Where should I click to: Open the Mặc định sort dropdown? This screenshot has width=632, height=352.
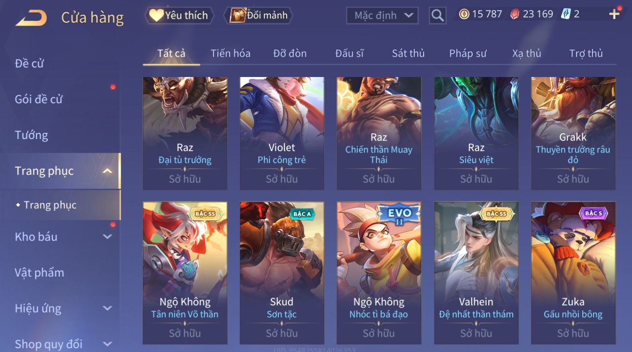pos(382,15)
